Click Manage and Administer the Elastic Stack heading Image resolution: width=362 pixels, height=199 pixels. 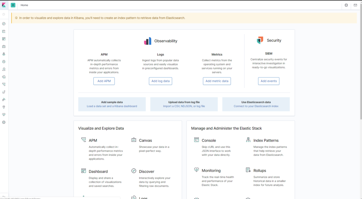[227, 128]
